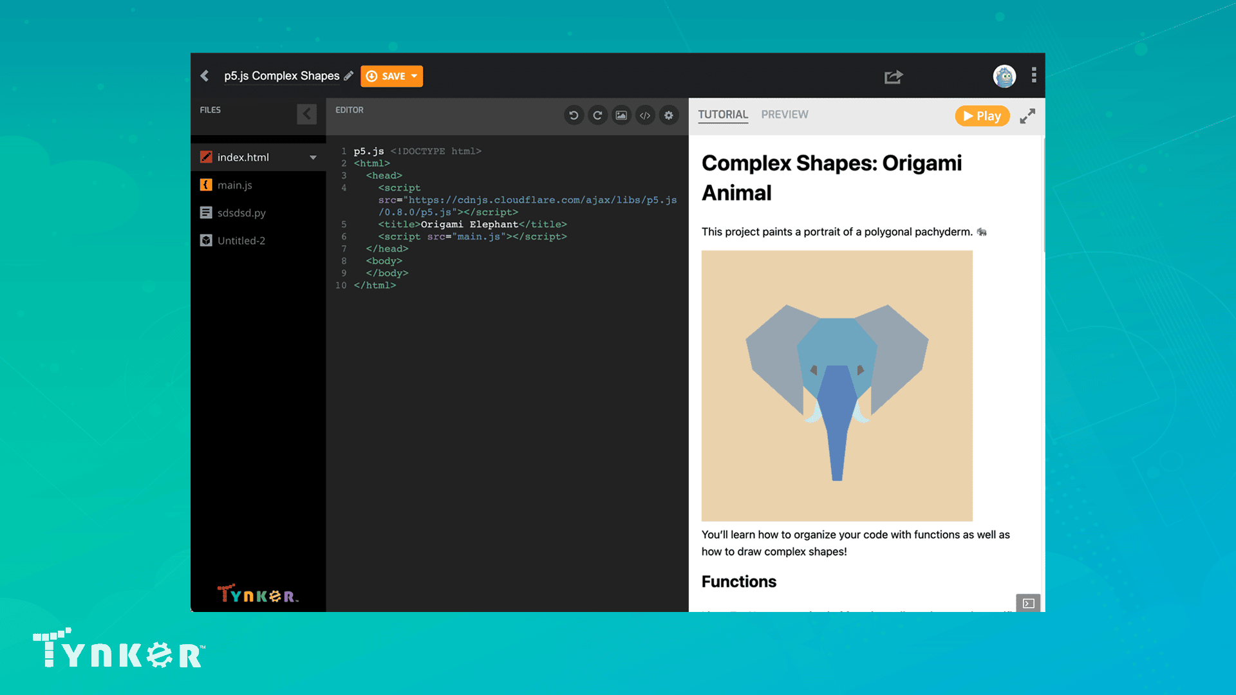Open the index.html file options dropdown
Image resolution: width=1236 pixels, height=695 pixels.
[x=314, y=156]
